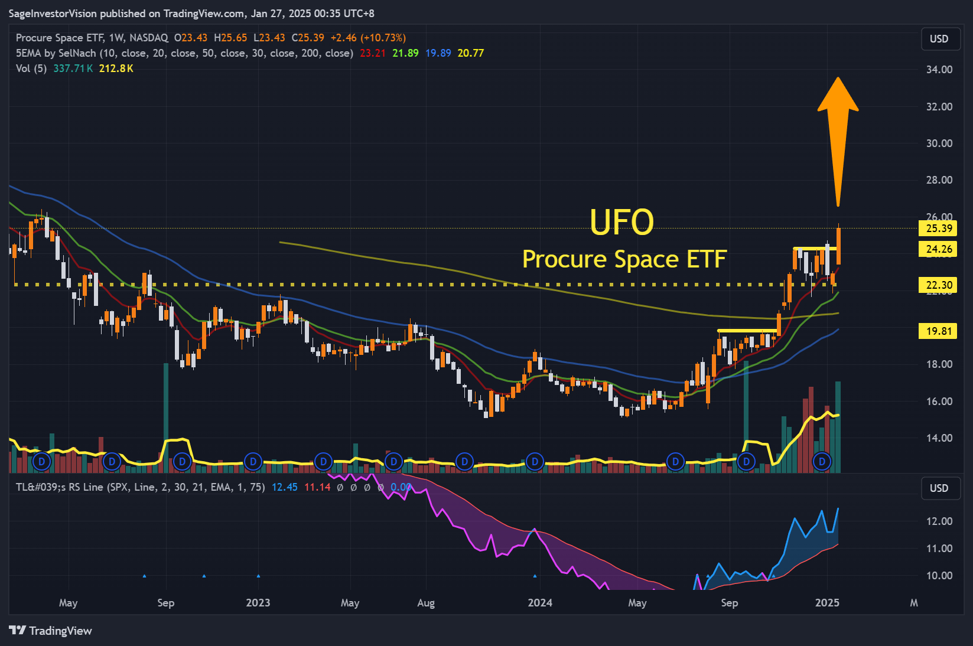The image size is (973, 646).
Task: Click the close value 'C25.39' in the legend
Action: coord(308,38)
